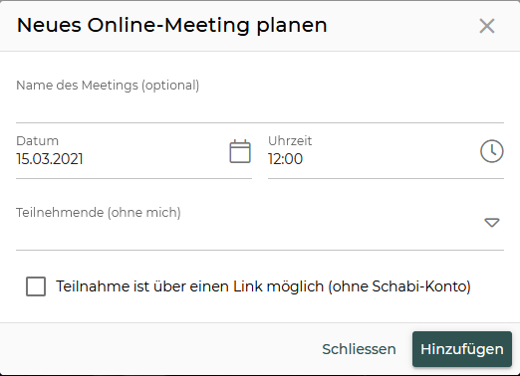Enable the link participation checkbox

coord(36,286)
